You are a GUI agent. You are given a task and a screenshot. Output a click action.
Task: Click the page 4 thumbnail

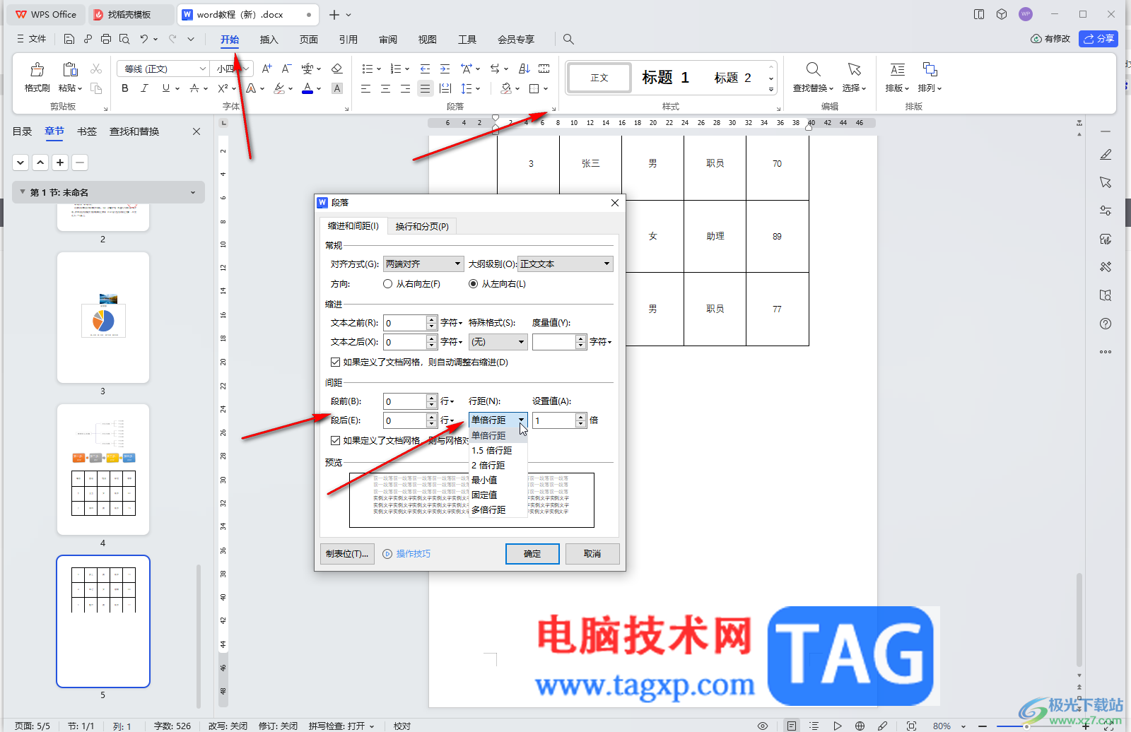tap(103, 469)
